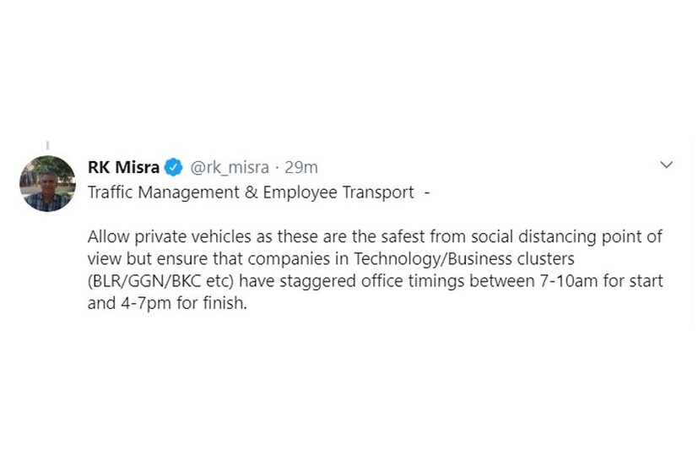Click the blue verified badge icon

pyautogui.click(x=174, y=167)
